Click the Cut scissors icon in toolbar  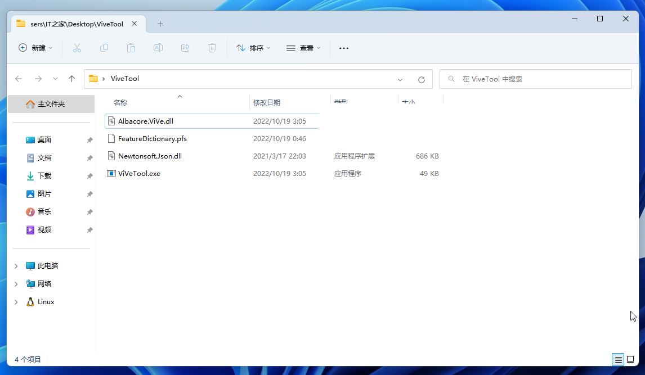tap(77, 48)
